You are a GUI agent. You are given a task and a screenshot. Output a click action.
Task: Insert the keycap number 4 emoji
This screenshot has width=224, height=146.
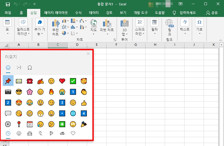84,113
